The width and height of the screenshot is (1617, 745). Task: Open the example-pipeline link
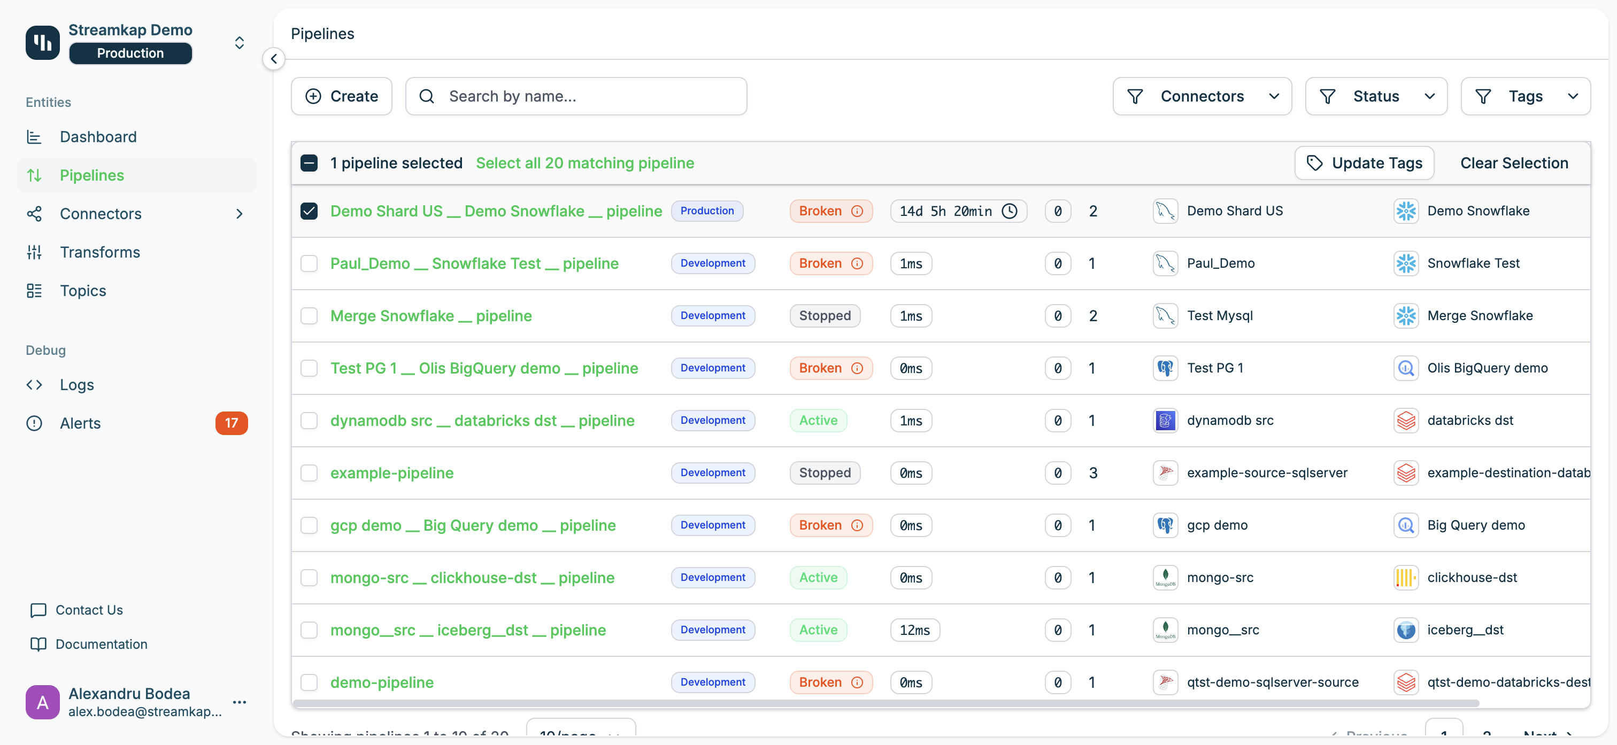pos(392,472)
